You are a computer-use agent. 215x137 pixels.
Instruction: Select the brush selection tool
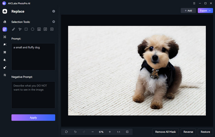13,29
